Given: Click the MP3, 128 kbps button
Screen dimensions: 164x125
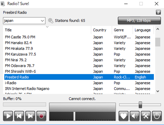Looking at the screenshot, I should (x=139, y=21).
